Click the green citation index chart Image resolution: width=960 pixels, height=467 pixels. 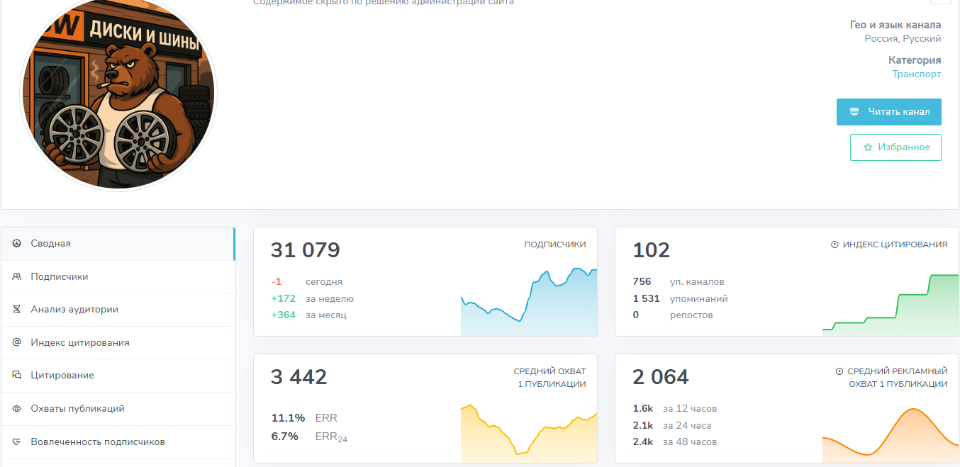pos(890,305)
